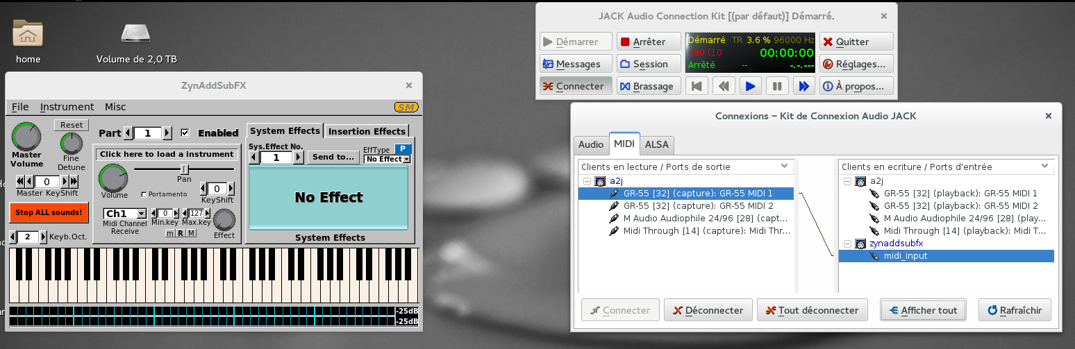The height and width of the screenshot is (349, 1075).
Task: Switch to the Insertion Effects tab
Action: pos(367,131)
